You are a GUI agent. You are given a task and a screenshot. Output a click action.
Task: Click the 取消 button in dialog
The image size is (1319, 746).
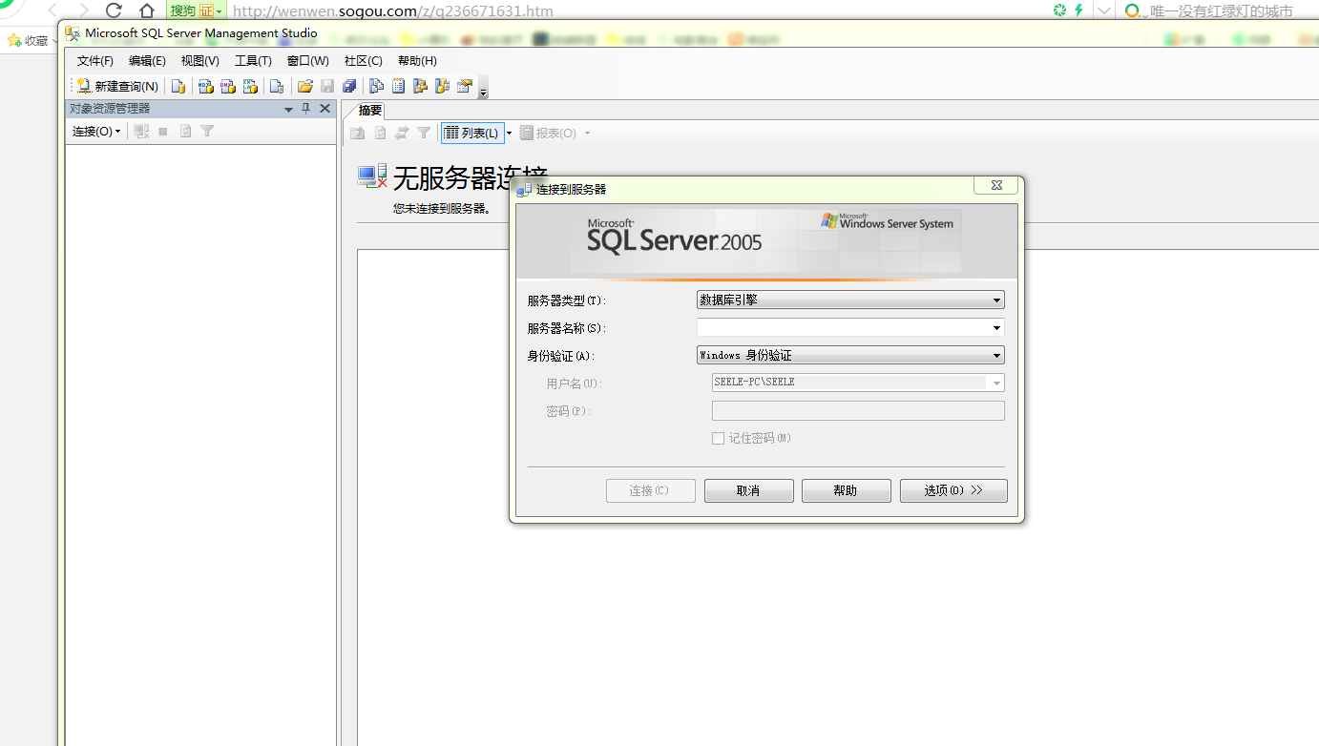[x=749, y=490]
